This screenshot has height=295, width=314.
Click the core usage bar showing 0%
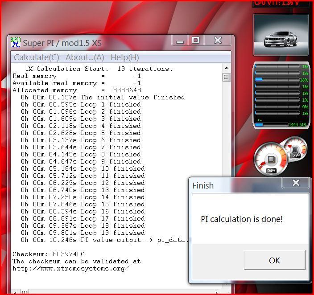point(281,107)
